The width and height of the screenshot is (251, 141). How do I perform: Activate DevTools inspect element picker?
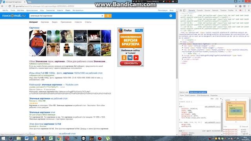[x=181, y=11]
